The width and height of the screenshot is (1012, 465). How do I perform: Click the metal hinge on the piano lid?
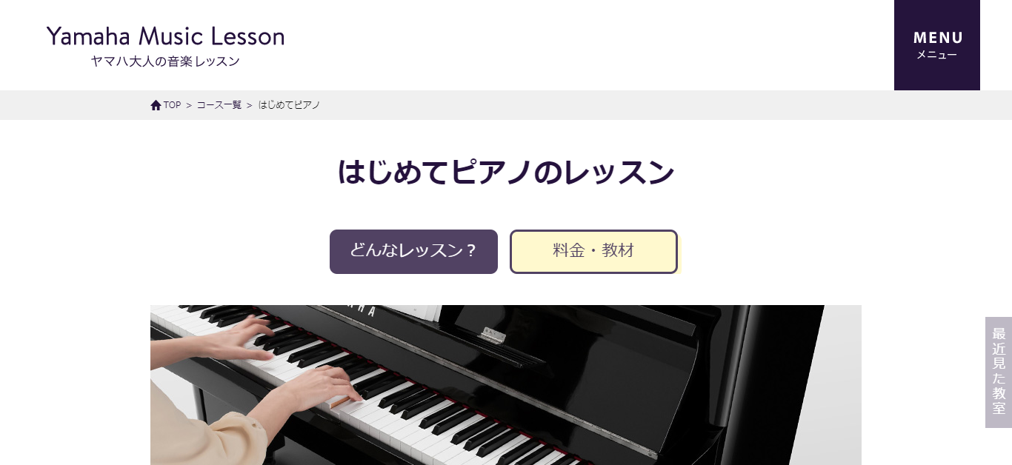(x=493, y=335)
